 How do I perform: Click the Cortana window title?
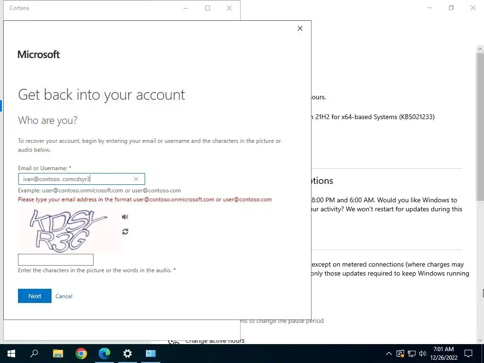point(19,8)
